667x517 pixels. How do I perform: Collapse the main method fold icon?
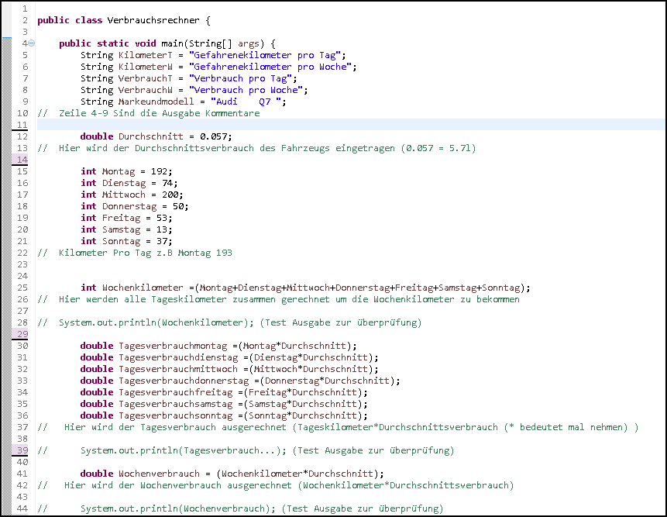31,43
